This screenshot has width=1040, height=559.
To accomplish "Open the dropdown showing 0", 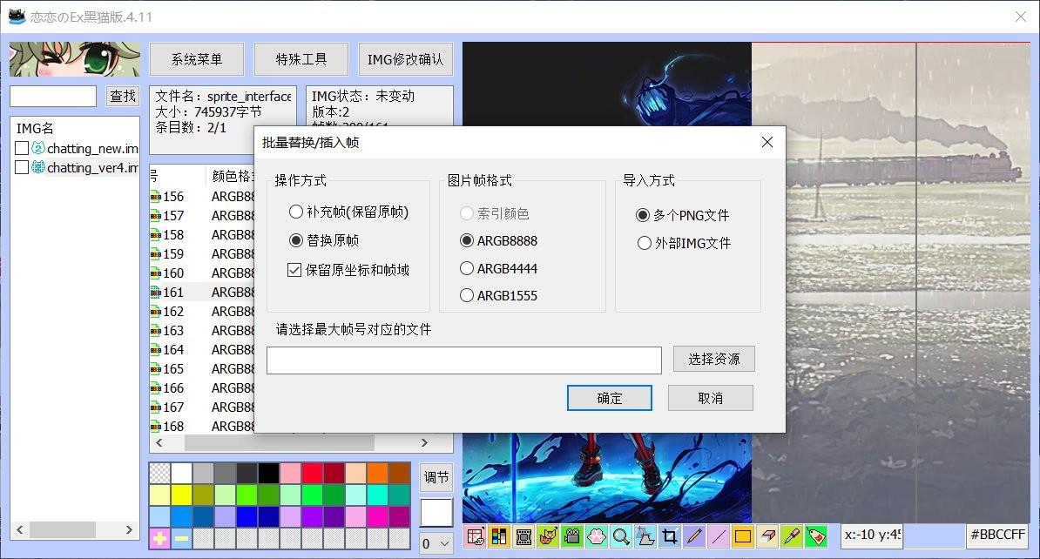I will pos(436,543).
